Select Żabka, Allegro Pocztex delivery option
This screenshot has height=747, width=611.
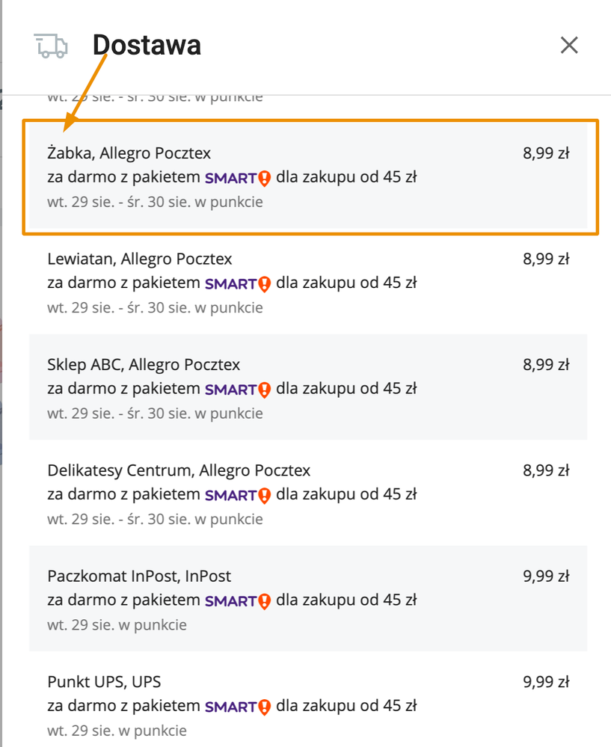[308, 176]
